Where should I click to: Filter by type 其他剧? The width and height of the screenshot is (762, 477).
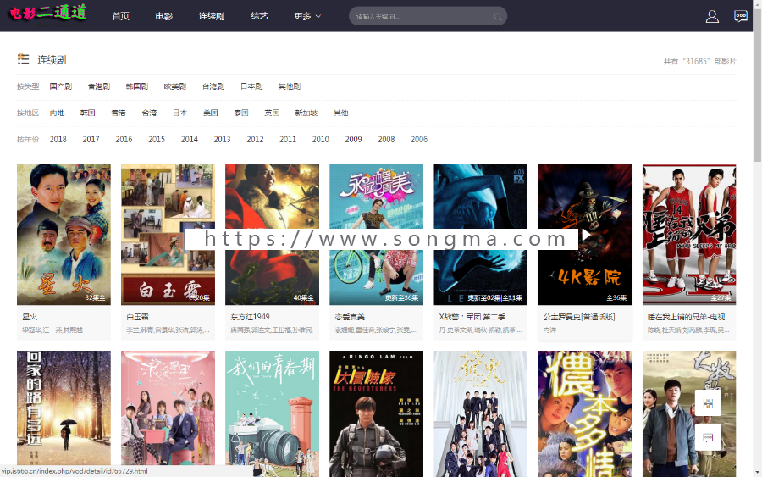(290, 86)
